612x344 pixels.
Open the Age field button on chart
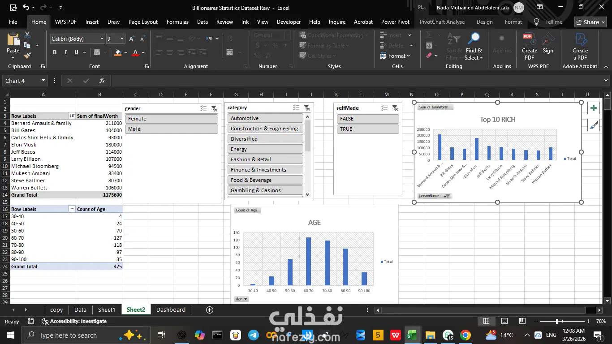point(241,299)
